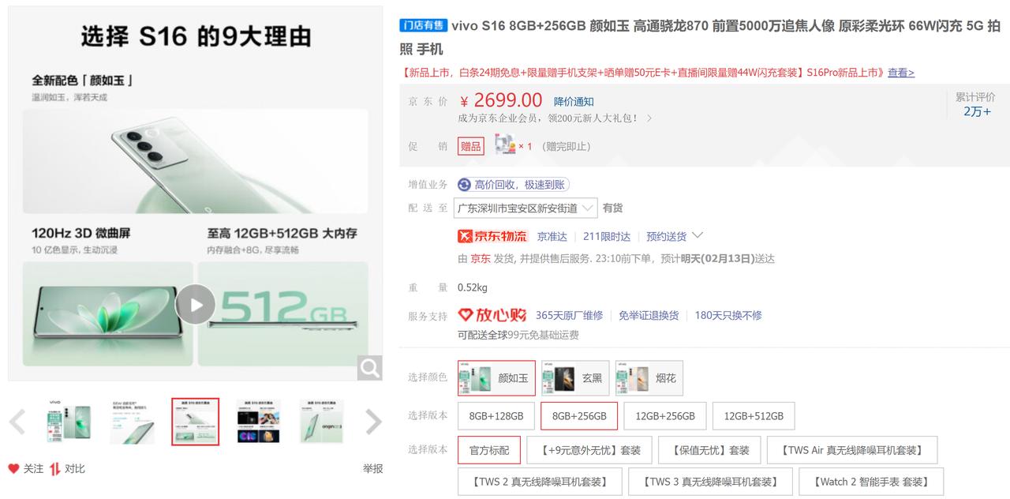
Task: Open the image magnifier search icon
Action: point(369,367)
